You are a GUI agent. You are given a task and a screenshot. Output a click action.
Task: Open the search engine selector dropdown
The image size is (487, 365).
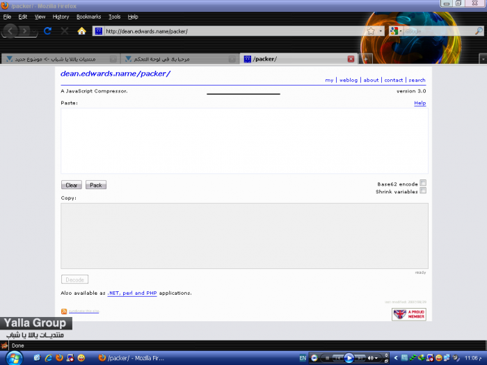tap(397, 31)
